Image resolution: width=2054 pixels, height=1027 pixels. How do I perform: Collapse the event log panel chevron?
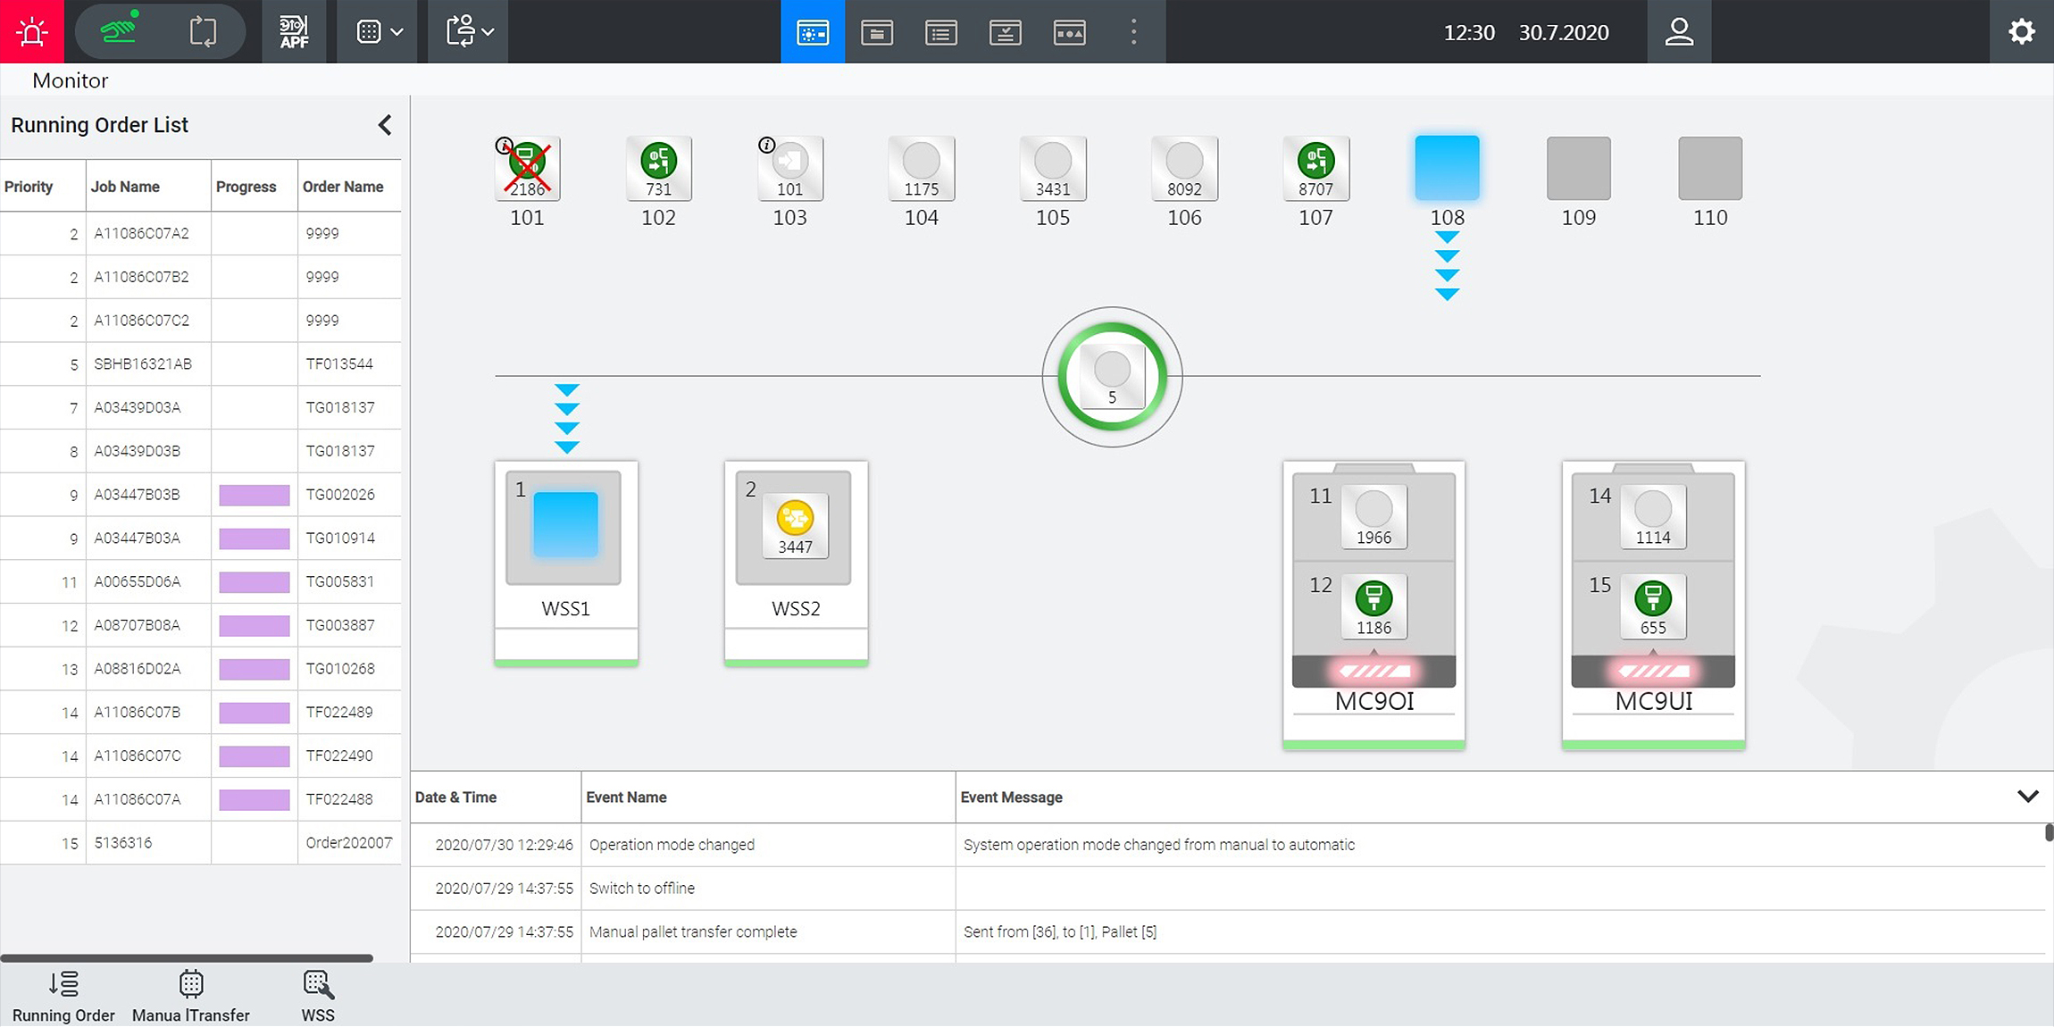[x=2027, y=796]
